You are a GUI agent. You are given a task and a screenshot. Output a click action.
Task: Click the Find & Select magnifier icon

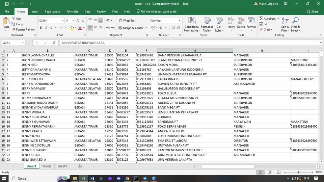point(295,21)
